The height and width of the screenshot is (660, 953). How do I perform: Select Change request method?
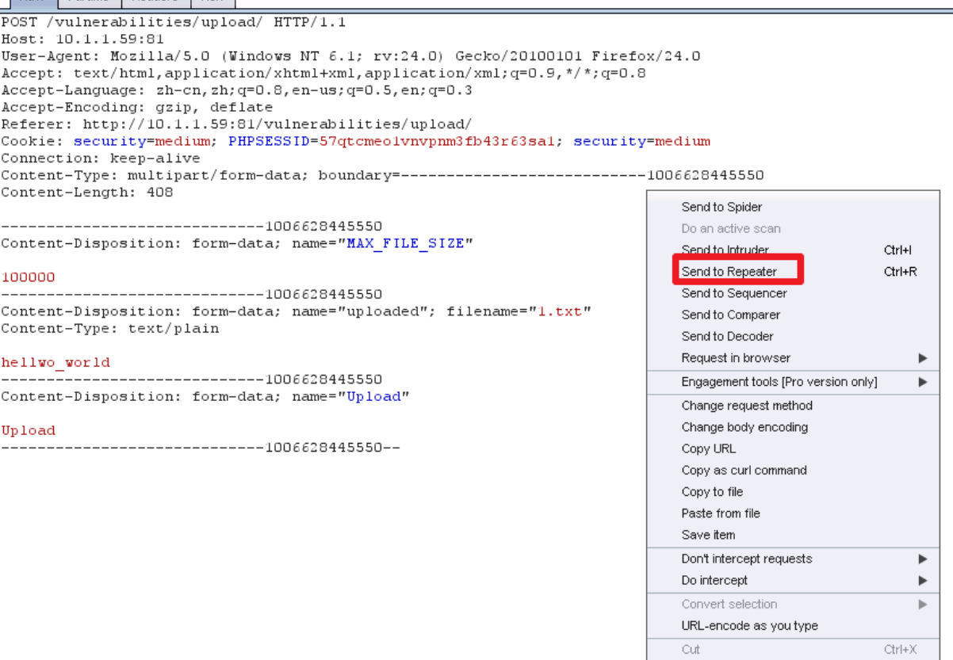747,406
